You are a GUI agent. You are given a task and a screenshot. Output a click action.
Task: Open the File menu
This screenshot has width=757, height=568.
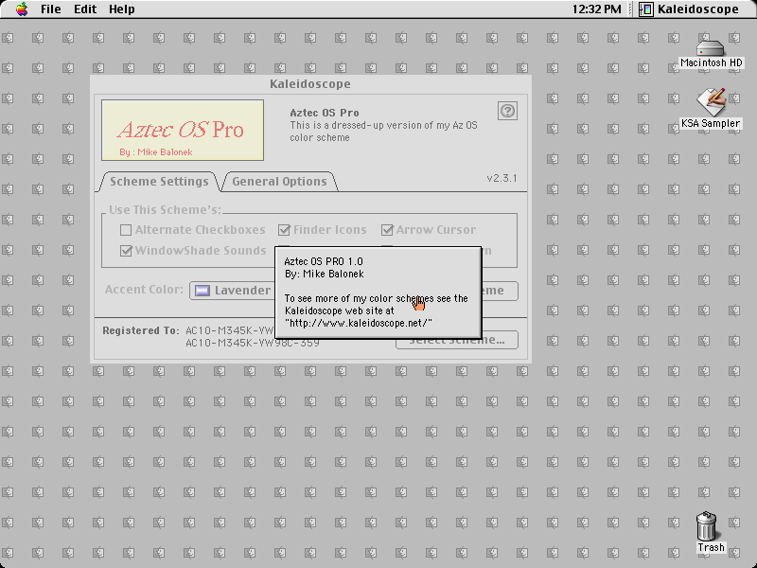(x=51, y=9)
